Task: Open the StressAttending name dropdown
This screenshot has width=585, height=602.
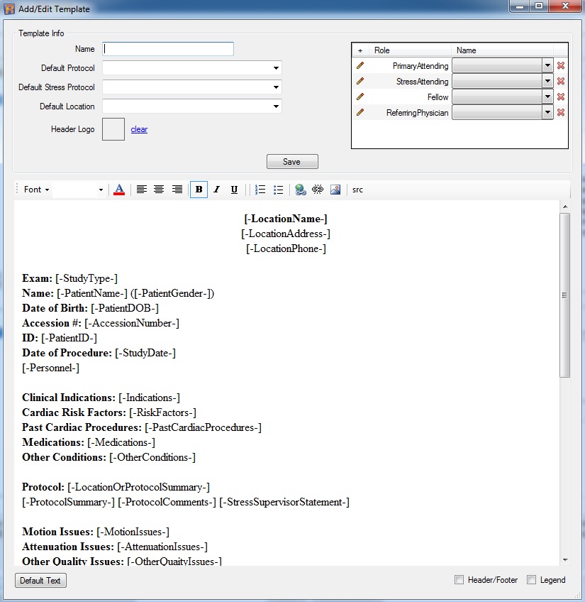Action: (547, 82)
